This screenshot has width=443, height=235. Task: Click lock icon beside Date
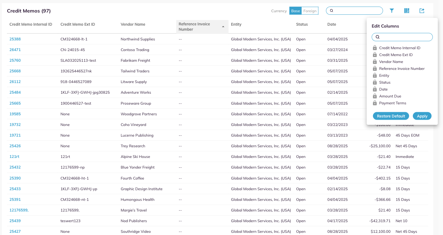tap(375, 89)
